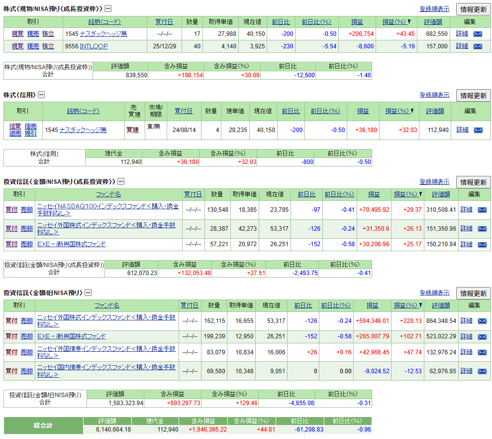Sort top stock table by 銘柄(コード)
Image resolution: width=492 pixels, height=439 pixels.
[104, 22]
